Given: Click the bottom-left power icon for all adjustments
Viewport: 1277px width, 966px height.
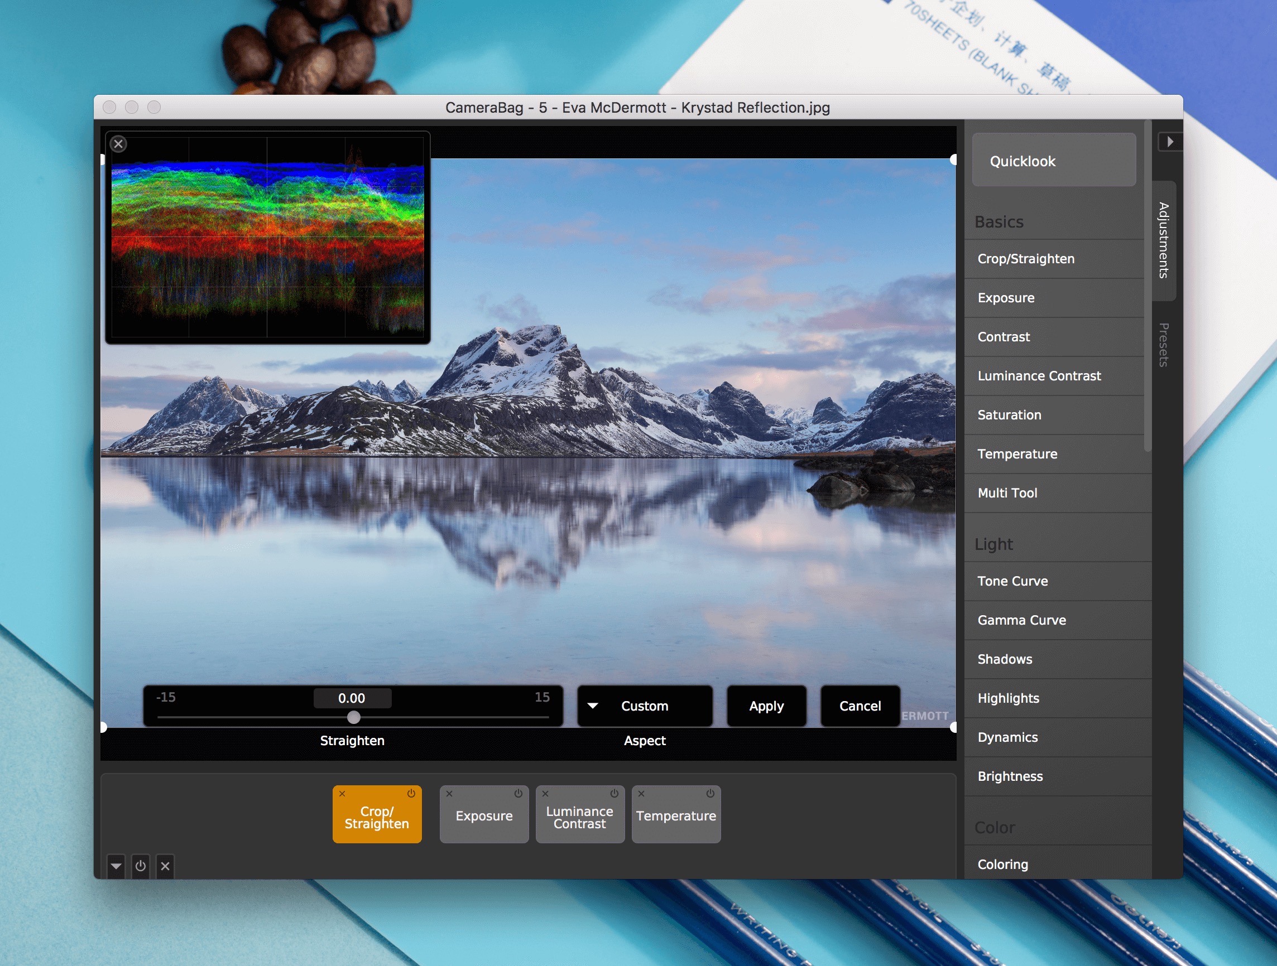Looking at the screenshot, I should [140, 866].
